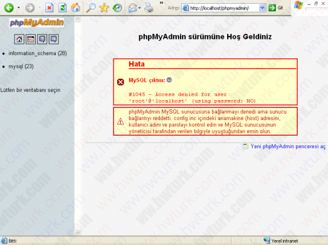Click '#1045 - Access denied' error text
The width and height of the screenshot is (328, 245).
click(192, 98)
